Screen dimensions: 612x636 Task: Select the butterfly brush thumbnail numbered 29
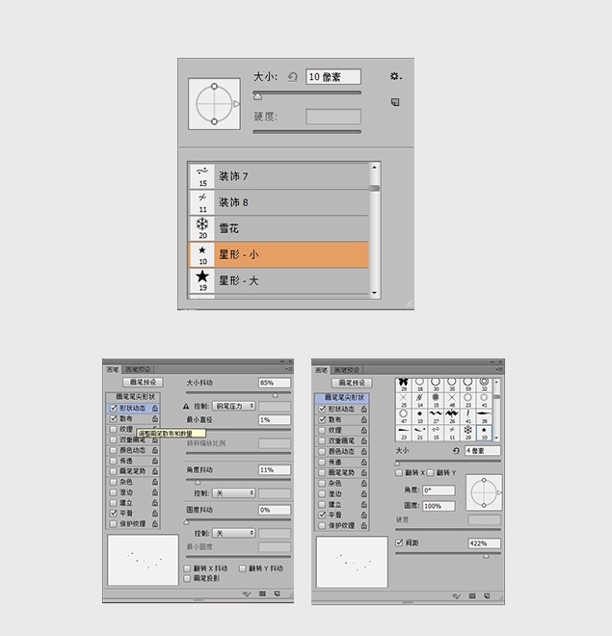[403, 384]
